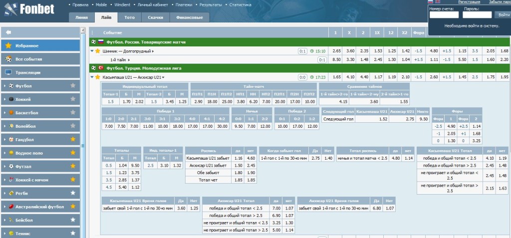Viewport: 511px width, 238px height.
Task: Expand the Хоккей sidebar category arrow
Action: click(x=5, y=99)
